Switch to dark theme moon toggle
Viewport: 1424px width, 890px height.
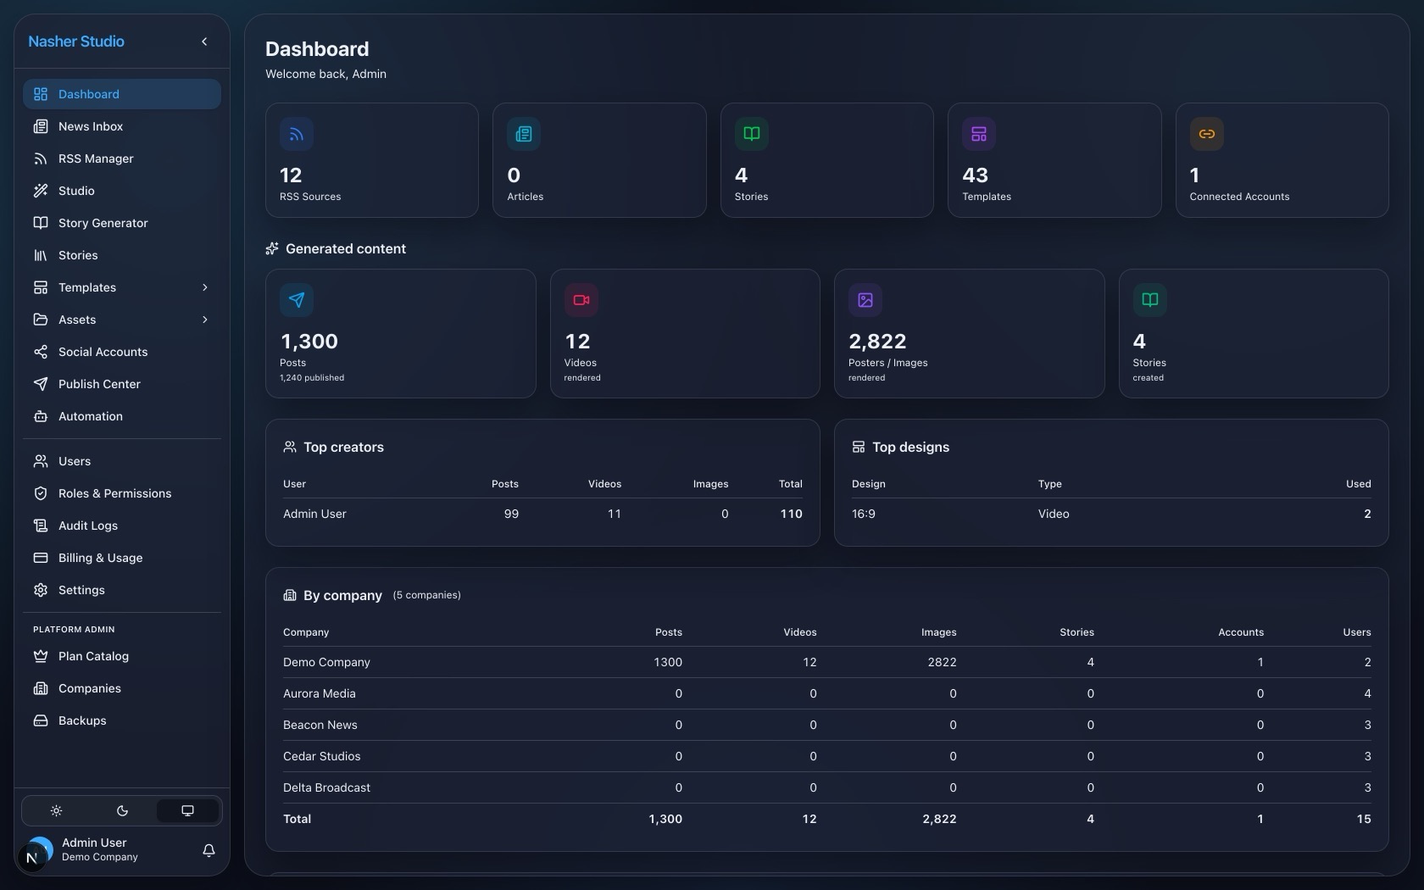point(122,811)
